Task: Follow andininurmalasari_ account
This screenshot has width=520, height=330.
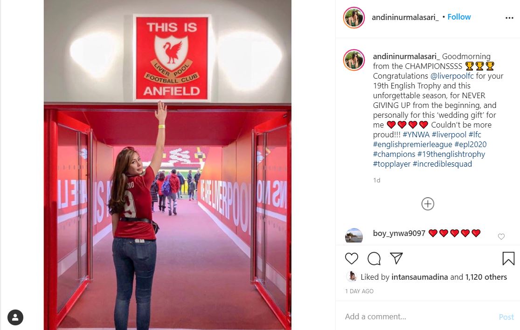Action: point(459,17)
